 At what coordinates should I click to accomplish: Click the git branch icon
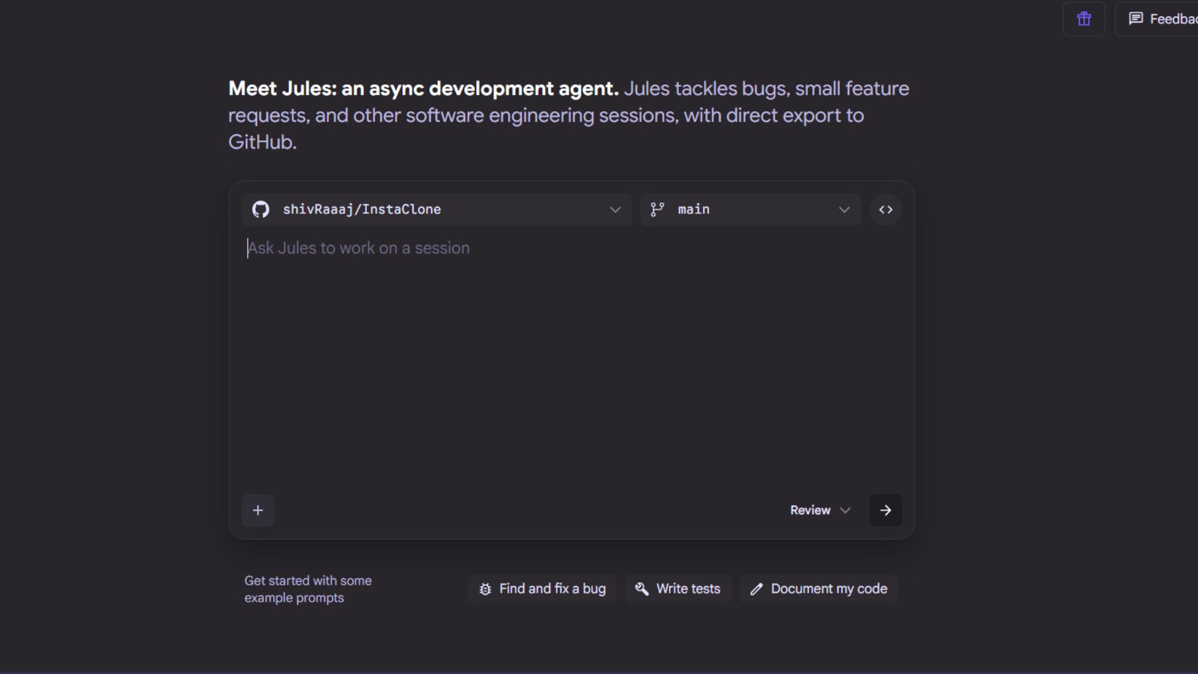point(657,210)
